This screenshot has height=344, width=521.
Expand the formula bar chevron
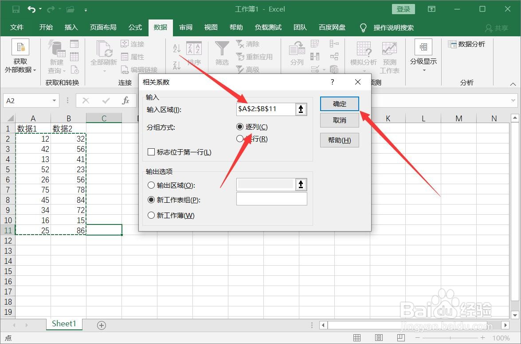point(513,100)
